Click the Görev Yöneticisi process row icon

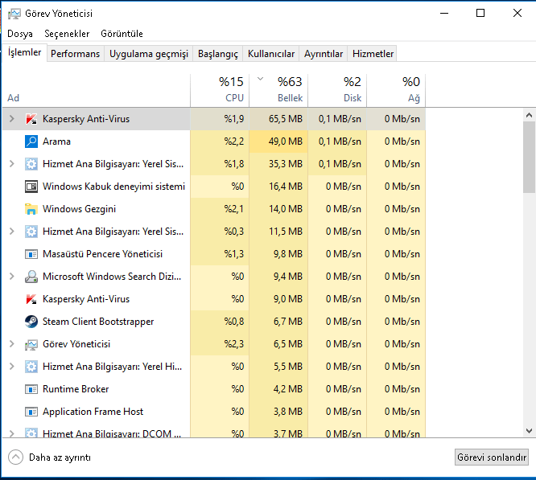(31, 344)
